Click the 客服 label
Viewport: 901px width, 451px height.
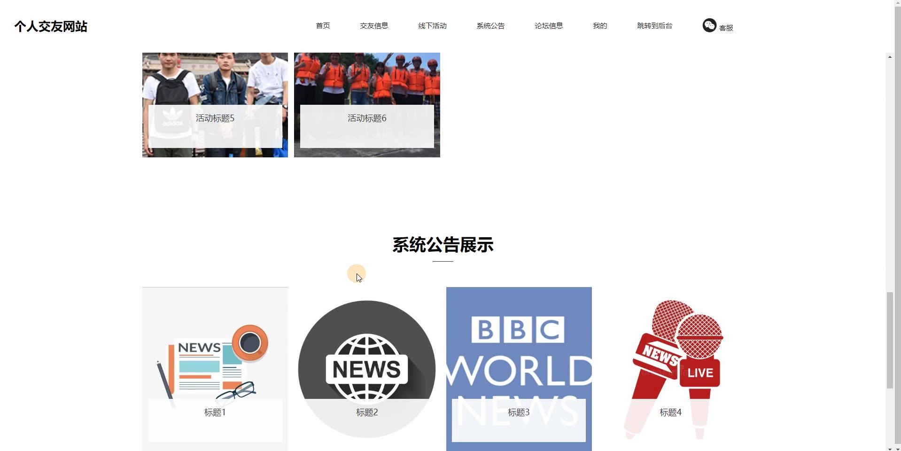pos(726,28)
